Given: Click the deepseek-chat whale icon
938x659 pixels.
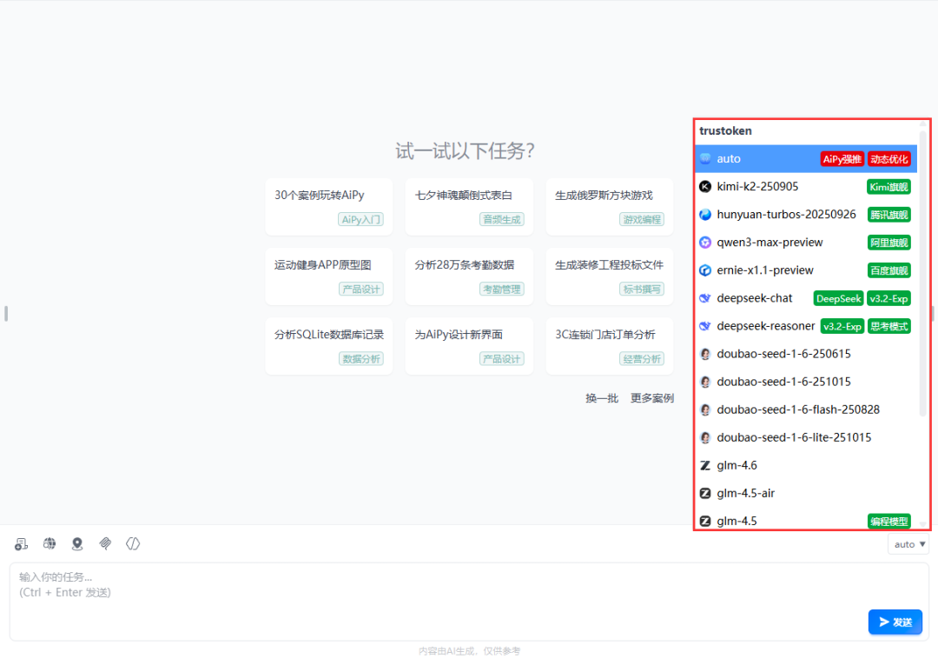Looking at the screenshot, I should coord(705,298).
